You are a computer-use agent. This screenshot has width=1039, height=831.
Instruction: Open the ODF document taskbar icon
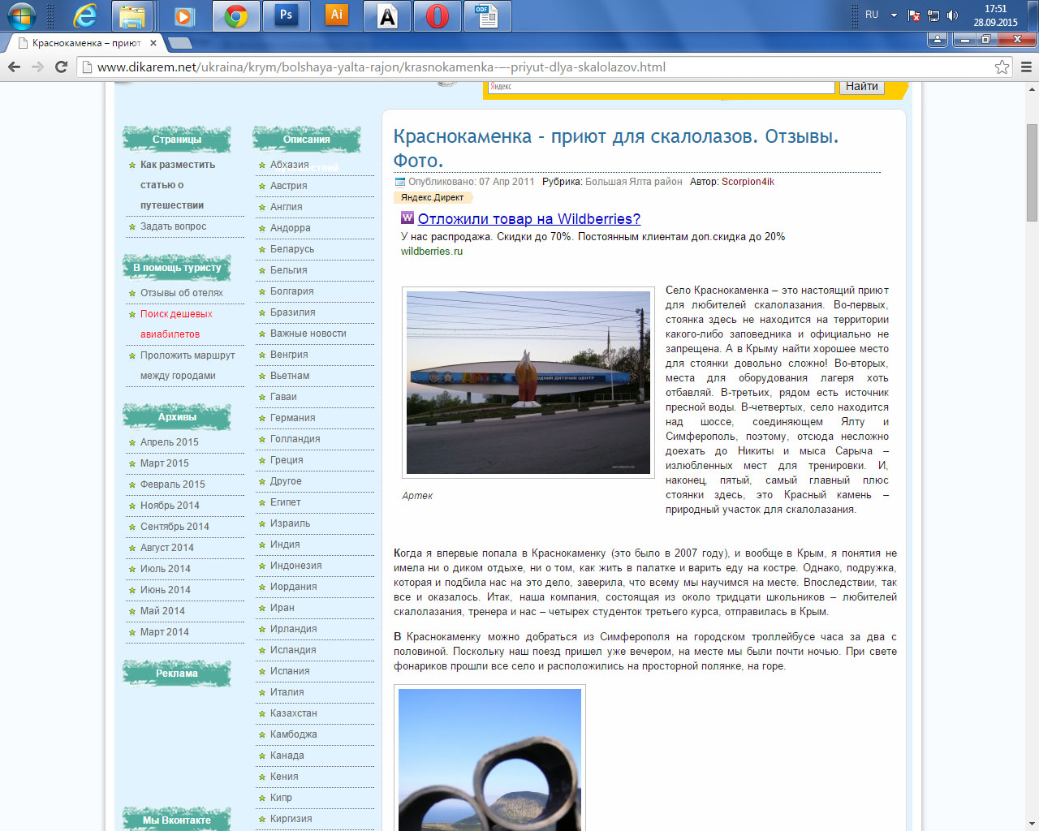point(488,15)
